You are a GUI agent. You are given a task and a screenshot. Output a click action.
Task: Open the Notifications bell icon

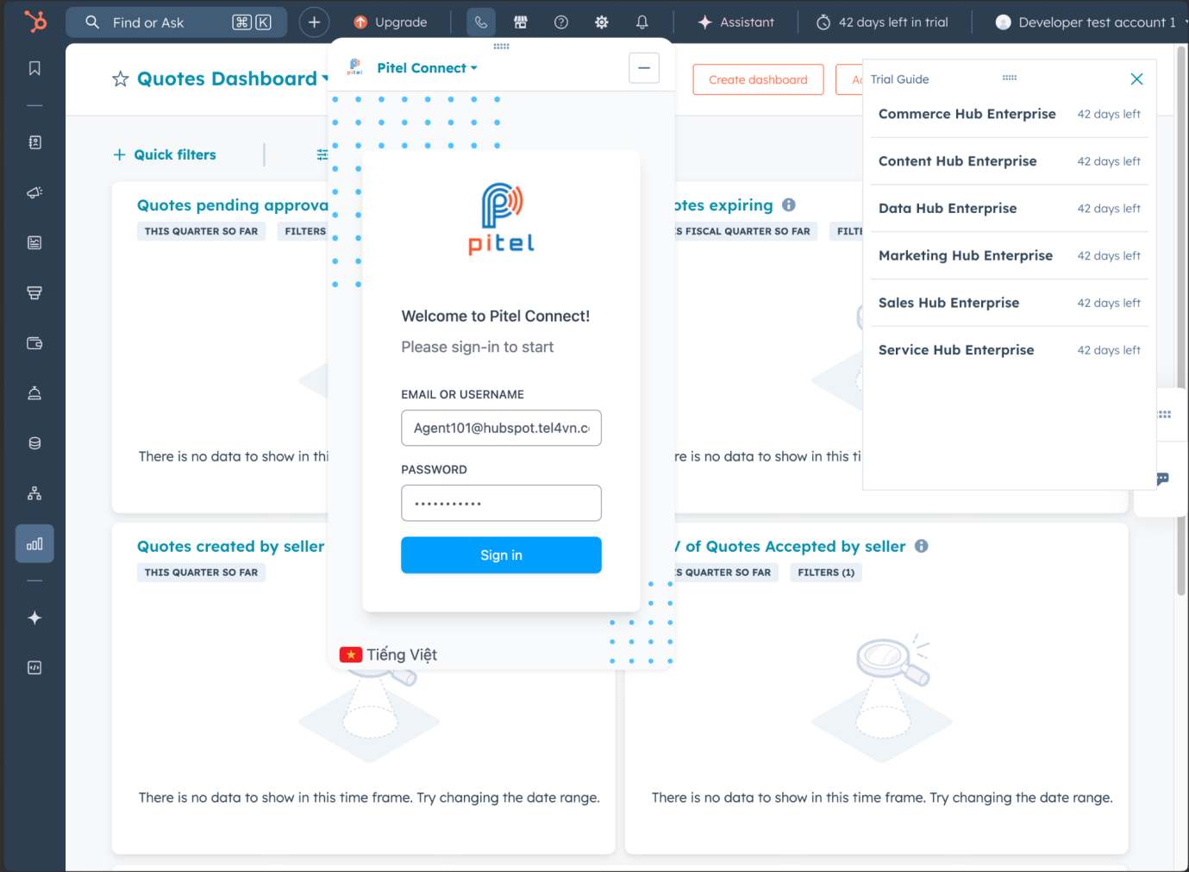pyautogui.click(x=642, y=22)
